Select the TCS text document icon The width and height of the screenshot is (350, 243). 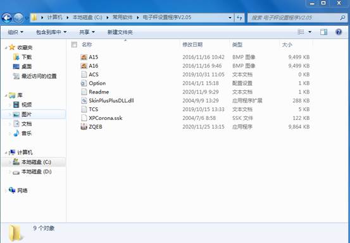point(84,109)
